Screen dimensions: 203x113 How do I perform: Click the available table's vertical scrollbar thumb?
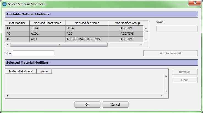(x=146, y=31)
